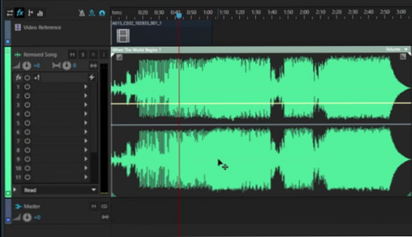Click the Remixed Song waveform track icon
Viewport: 412px width, 237px height.
17,54
